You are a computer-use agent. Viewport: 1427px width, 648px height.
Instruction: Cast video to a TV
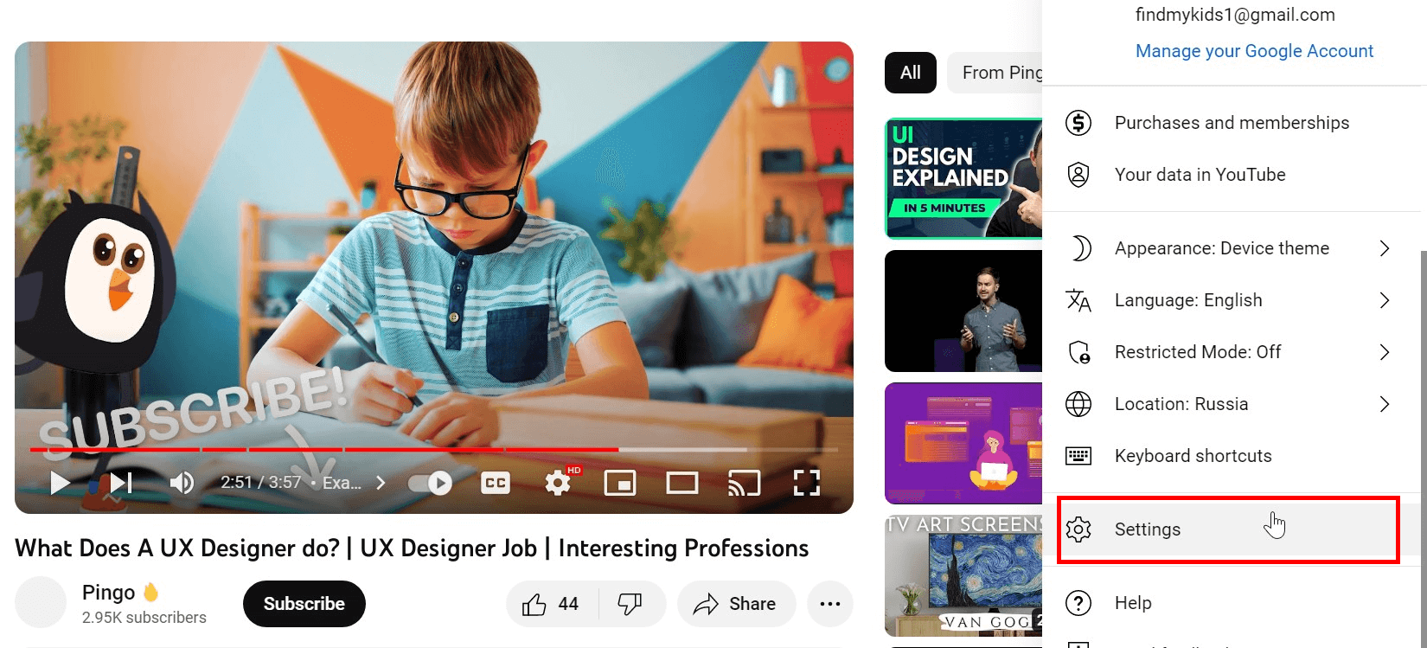coord(744,483)
